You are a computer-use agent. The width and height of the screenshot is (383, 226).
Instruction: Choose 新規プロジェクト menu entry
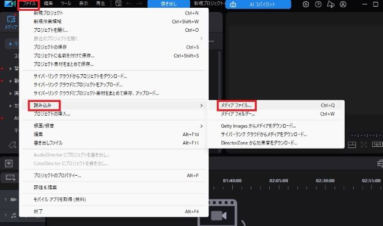click(114, 13)
